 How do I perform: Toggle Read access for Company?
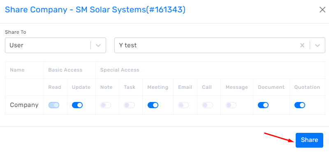[54, 105]
